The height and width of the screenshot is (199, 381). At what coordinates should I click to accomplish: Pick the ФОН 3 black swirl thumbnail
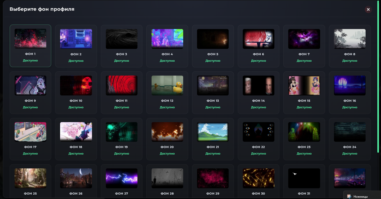tap(122, 39)
